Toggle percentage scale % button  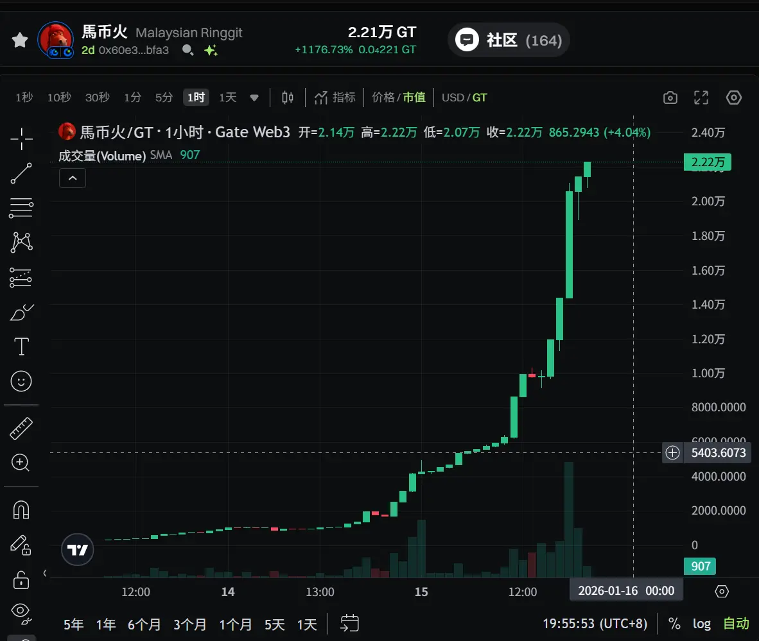674,624
